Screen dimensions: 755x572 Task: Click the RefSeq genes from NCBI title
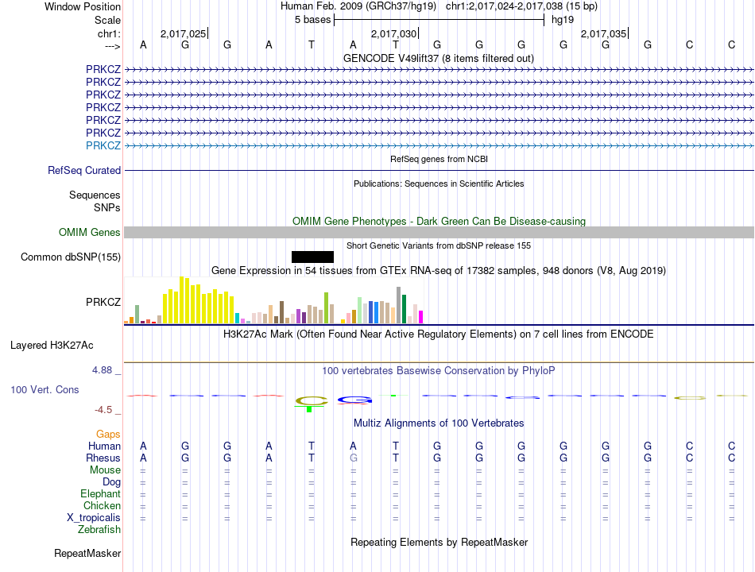439,159
